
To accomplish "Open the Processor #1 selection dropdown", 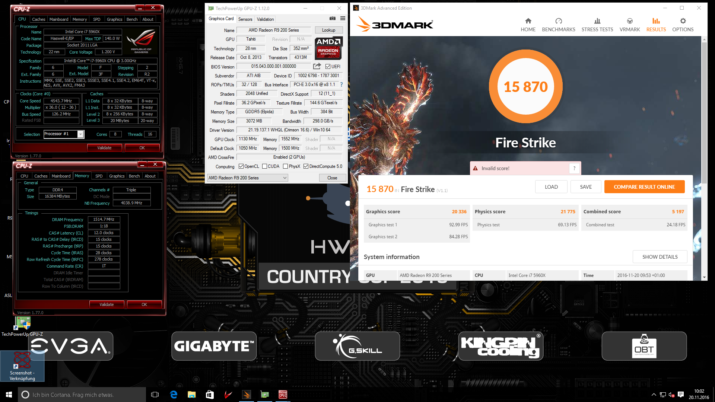I will tap(64, 134).
